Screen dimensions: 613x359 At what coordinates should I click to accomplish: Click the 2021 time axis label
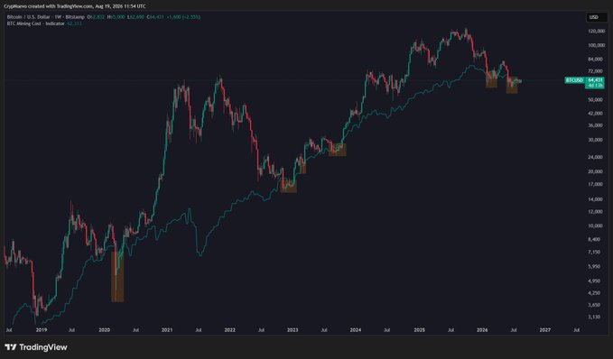click(167, 330)
